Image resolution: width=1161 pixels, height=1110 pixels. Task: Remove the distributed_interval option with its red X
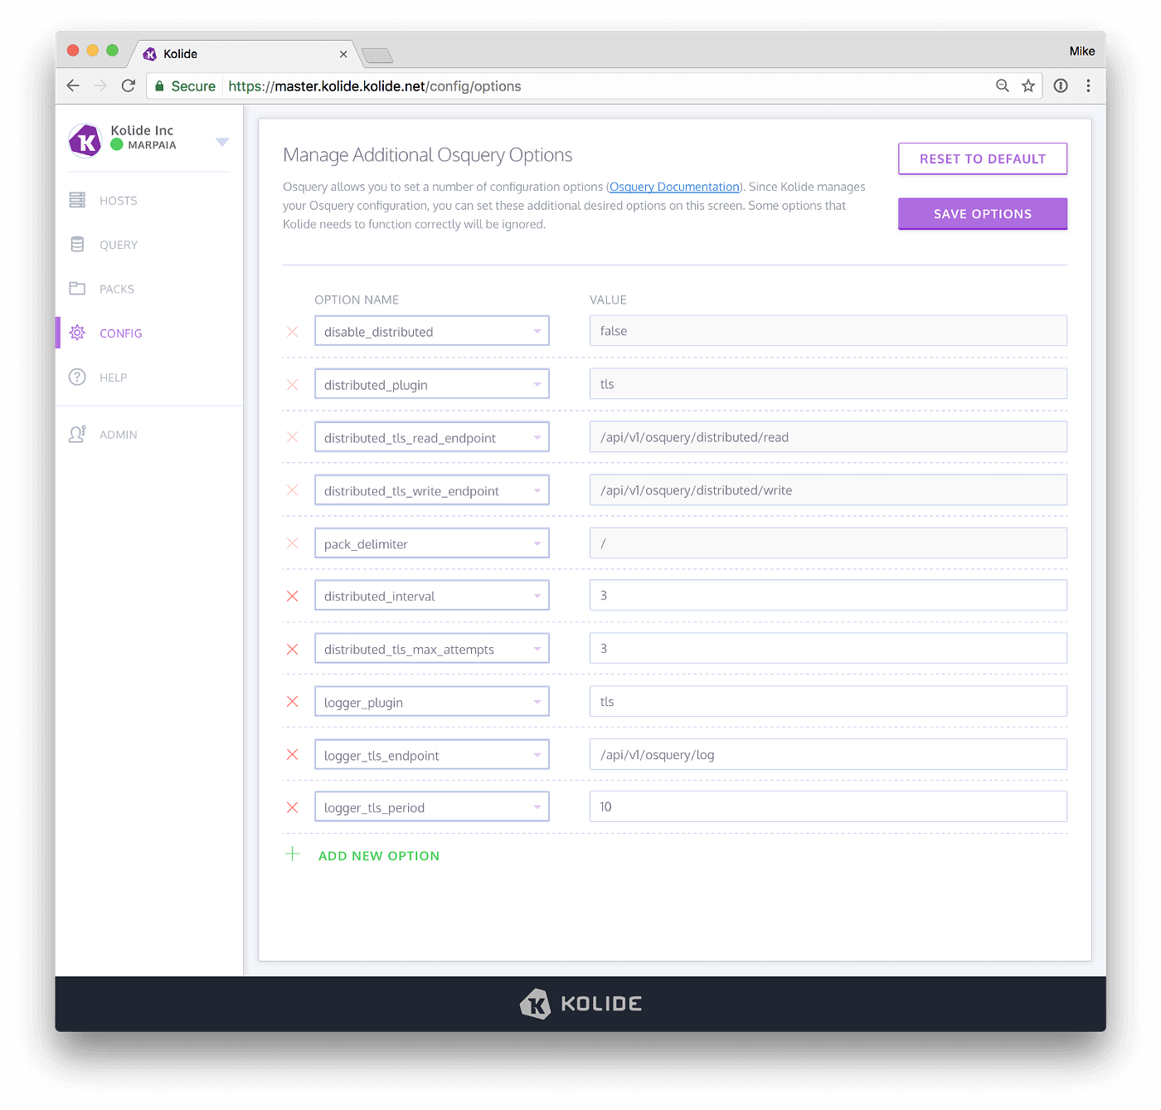[292, 596]
